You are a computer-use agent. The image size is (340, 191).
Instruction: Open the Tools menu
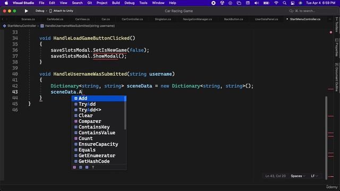click(x=143, y=3)
